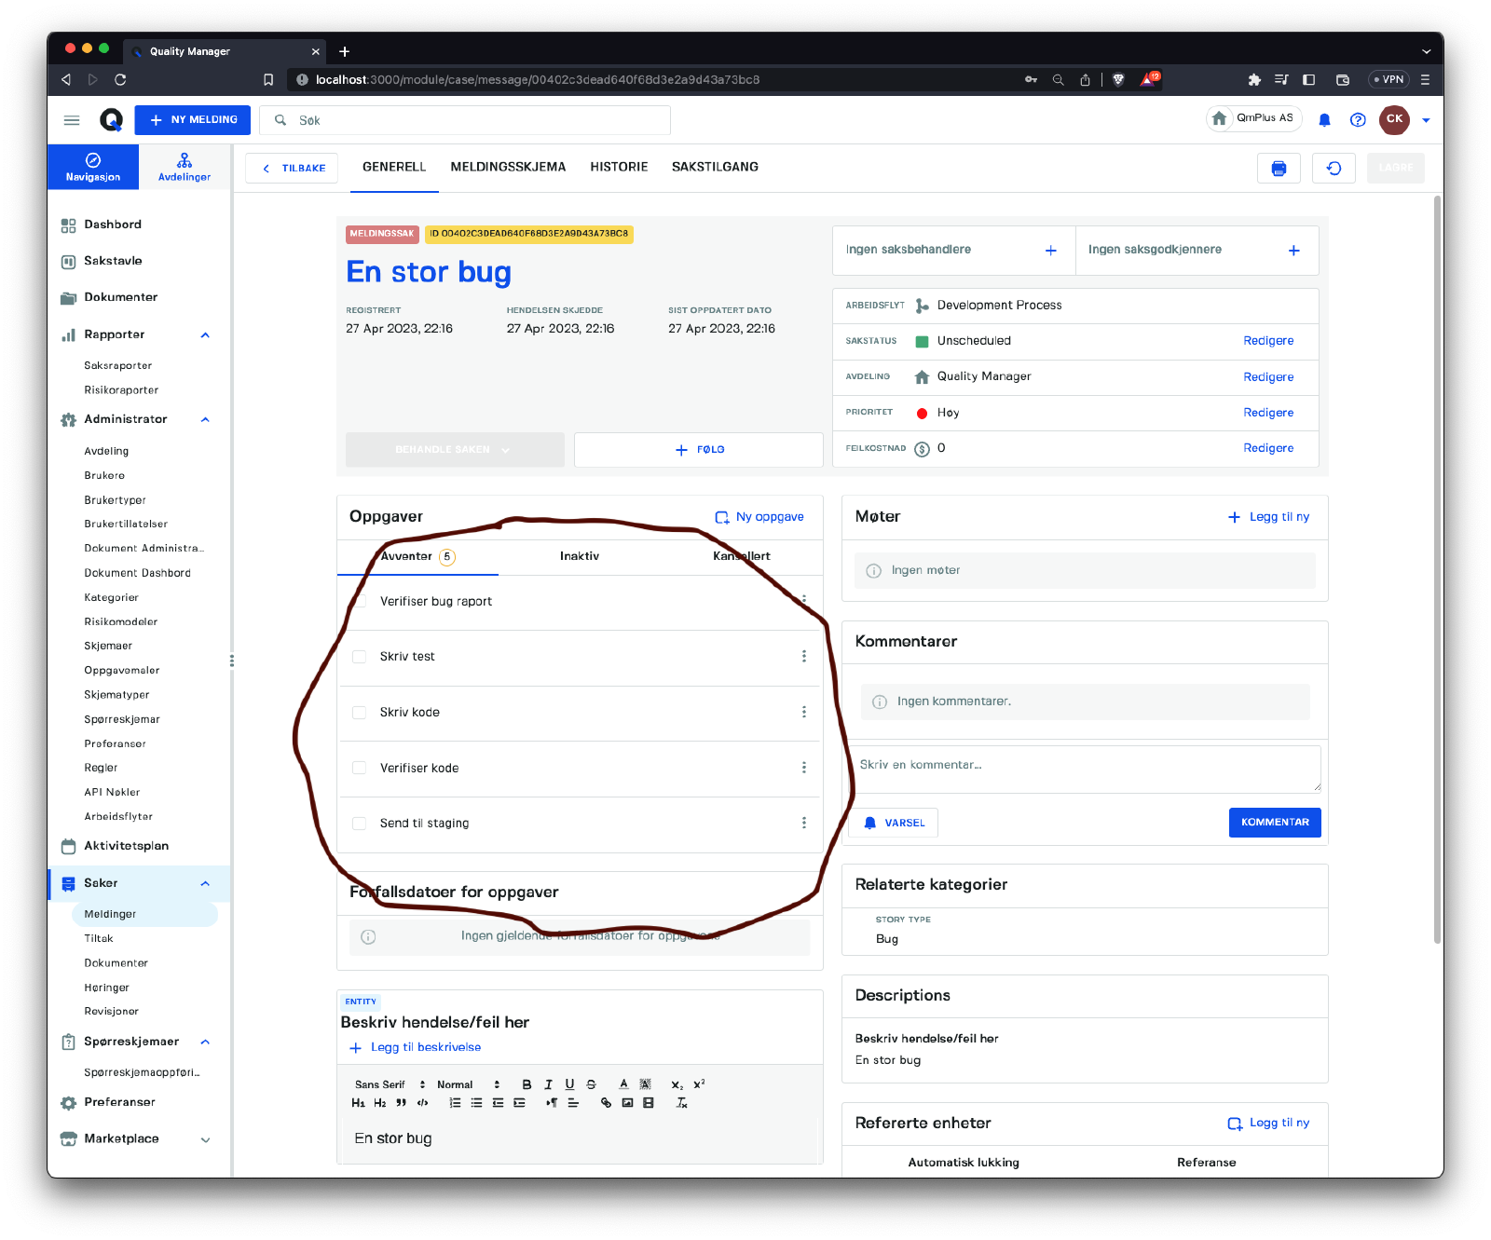1491x1240 pixels.
Task: Switch to the HISTORIE tab
Action: pos(619,168)
